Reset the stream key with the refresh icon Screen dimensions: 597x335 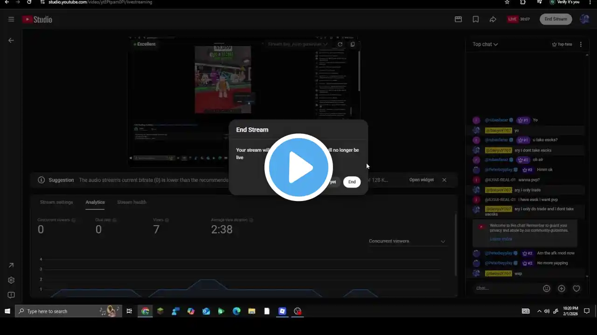(x=340, y=44)
